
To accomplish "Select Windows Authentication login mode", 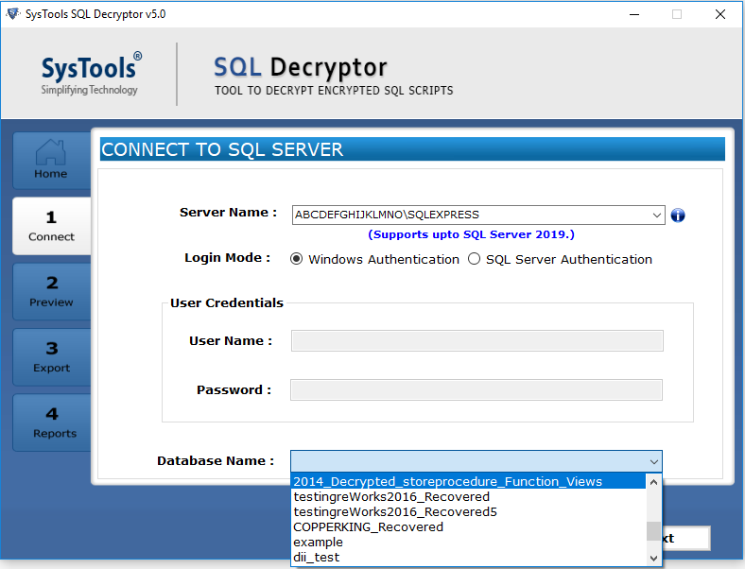I will coord(297,259).
